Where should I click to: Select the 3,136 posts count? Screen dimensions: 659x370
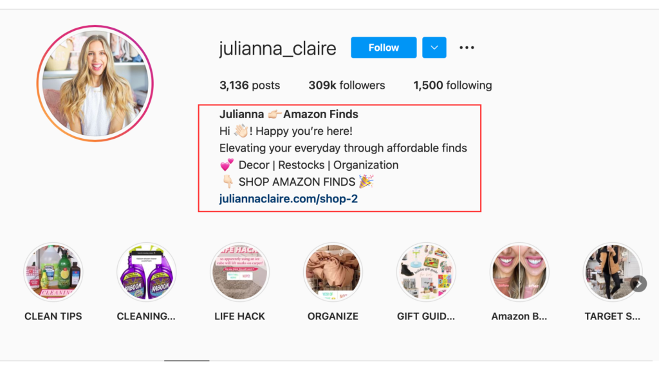[250, 85]
